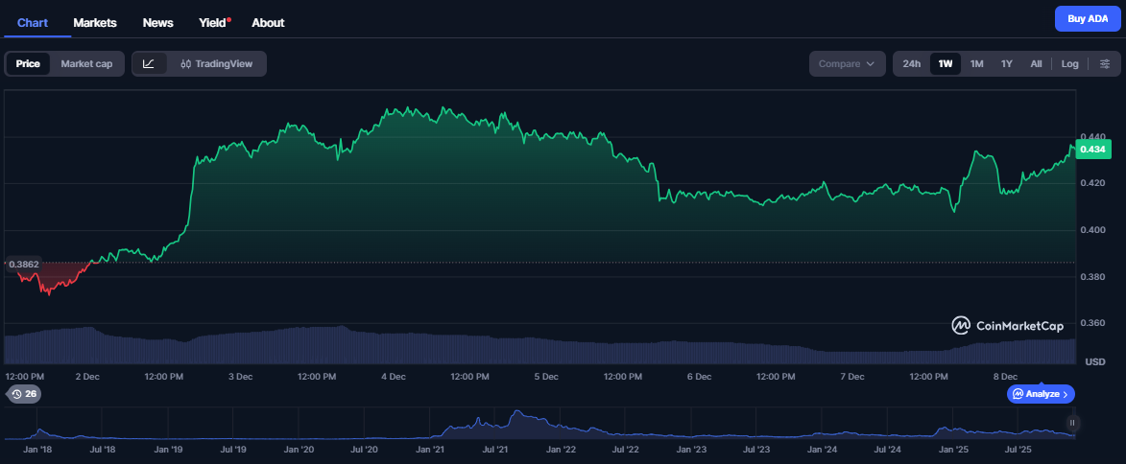Toggle chart to Price view
This screenshot has height=464, width=1126.
[x=28, y=64]
